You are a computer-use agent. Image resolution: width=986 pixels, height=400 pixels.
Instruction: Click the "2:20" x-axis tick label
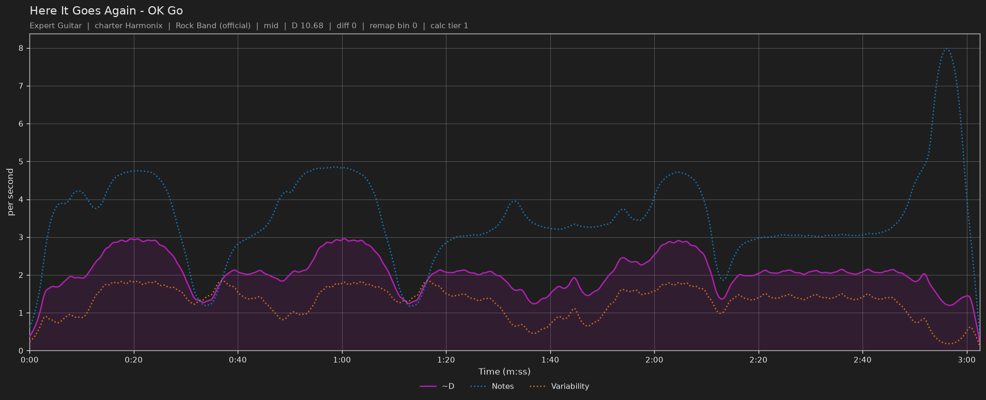coord(759,360)
